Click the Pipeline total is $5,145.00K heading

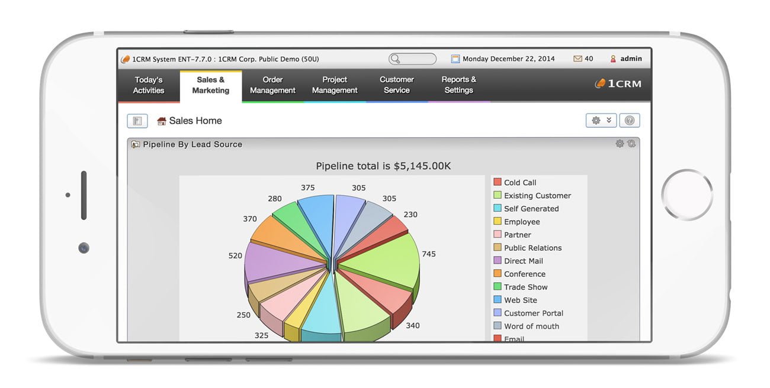(383, 166)
